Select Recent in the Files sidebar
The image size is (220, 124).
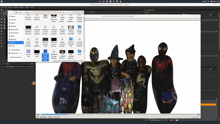tap(16, 16)
